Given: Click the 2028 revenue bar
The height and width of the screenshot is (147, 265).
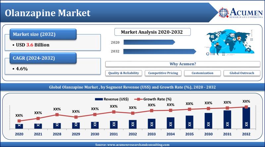Looking at the screenshot, I should coord(57,126).
